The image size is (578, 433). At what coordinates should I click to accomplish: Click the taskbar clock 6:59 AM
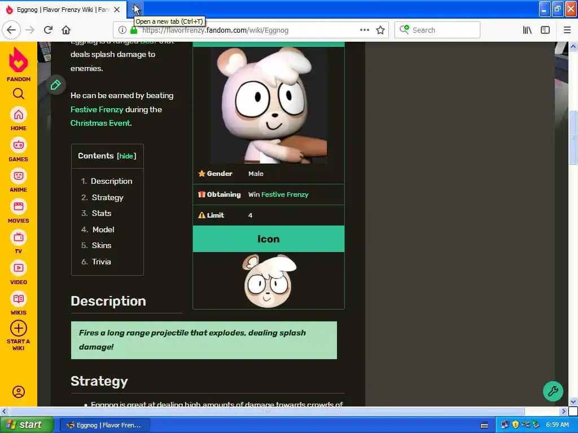coord(557,425)
